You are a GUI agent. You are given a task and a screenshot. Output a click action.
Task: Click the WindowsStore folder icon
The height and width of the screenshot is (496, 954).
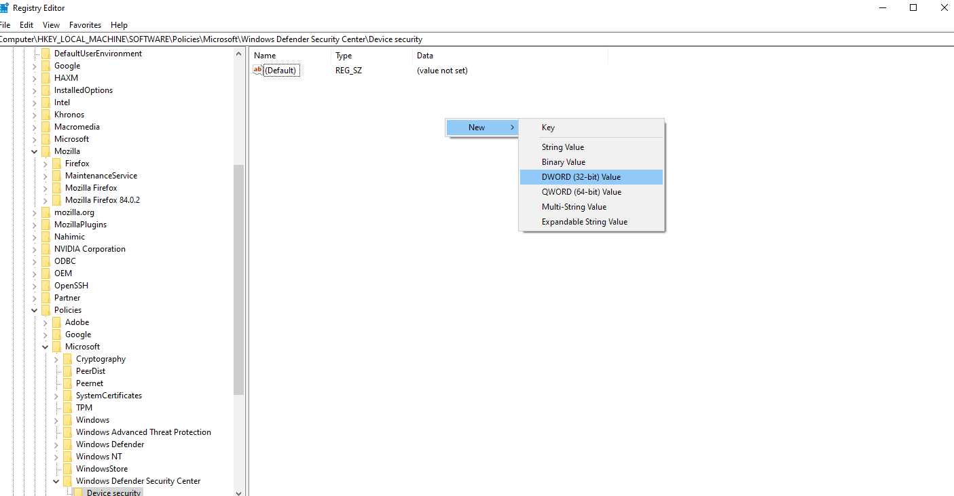point(67,469)
